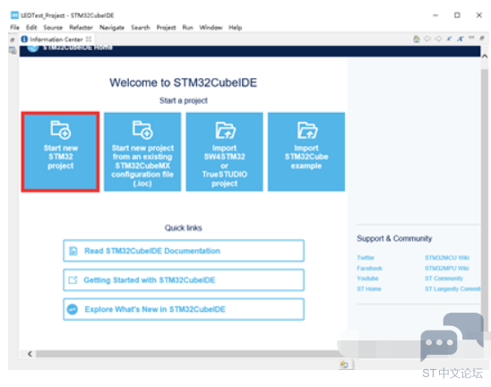Click the increase font size icon

tap(460, 39)
